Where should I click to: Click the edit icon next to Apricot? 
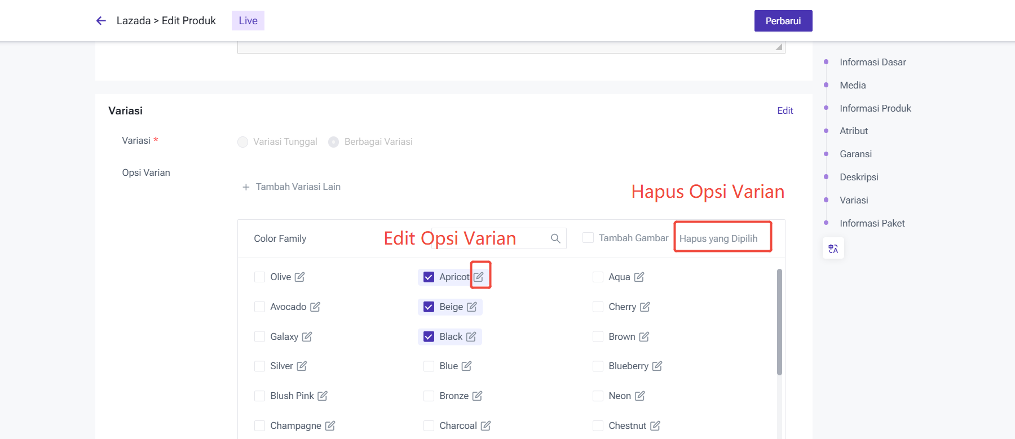point(479,277)
